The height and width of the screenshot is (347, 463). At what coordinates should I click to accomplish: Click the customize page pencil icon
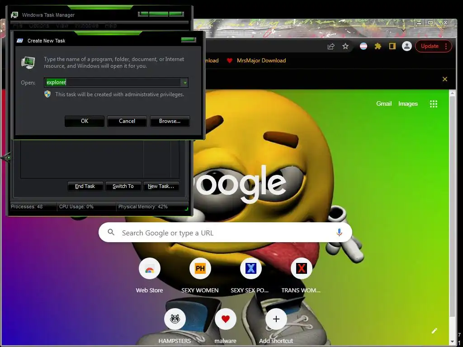(435, 330)
